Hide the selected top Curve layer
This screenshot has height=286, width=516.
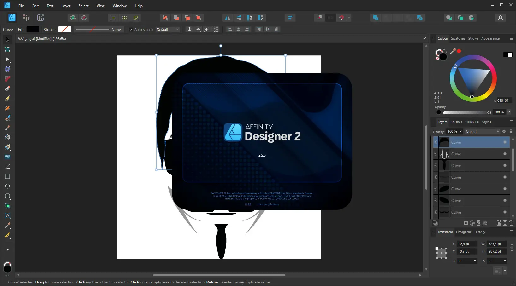pyautogui.click(x=505, y=142)
